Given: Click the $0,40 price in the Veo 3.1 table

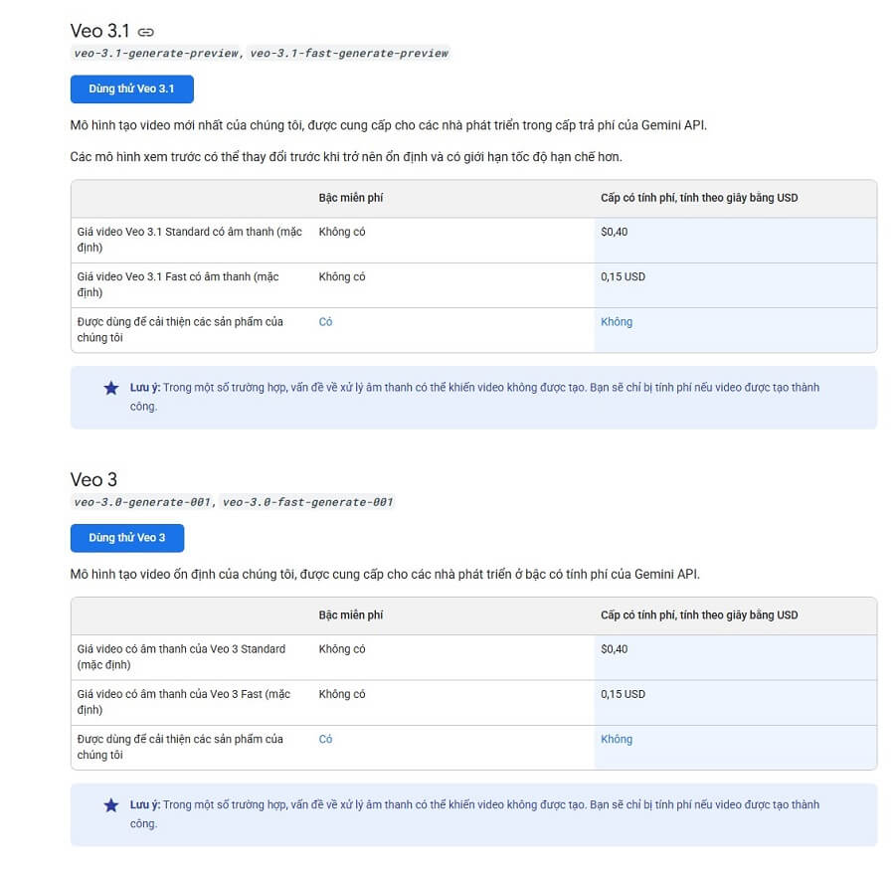Looking at the screenshot, I should tap(615, 232).
